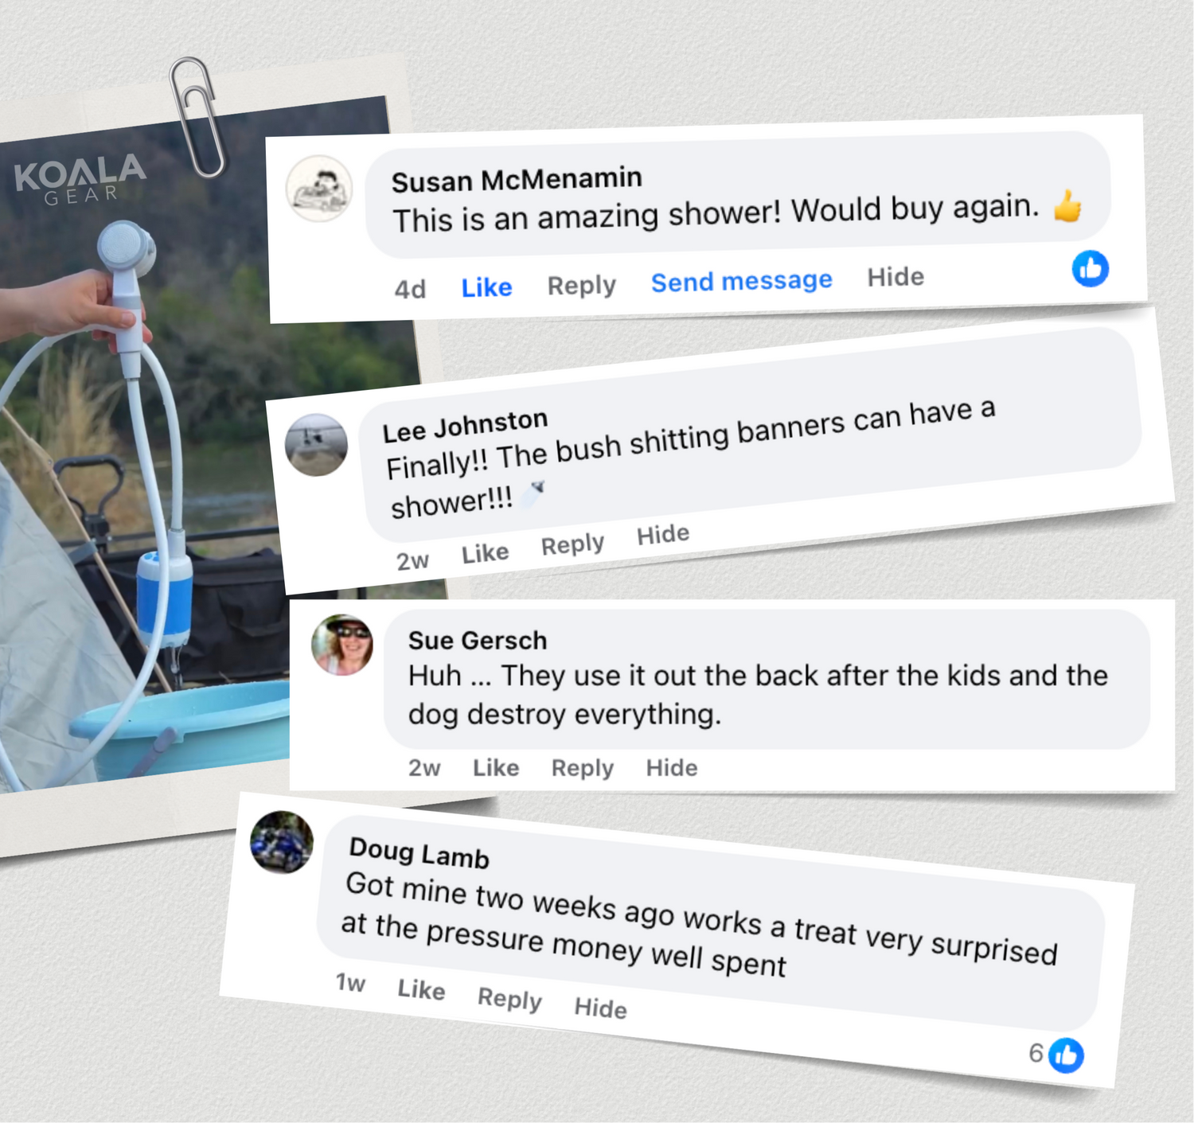
Task: Click the paperclip on the photo
Action: [x=197, y=116]
